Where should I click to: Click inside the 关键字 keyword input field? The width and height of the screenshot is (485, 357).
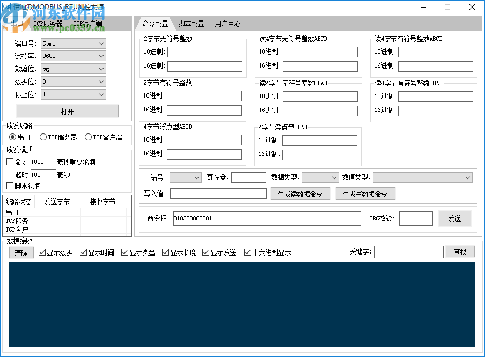[x=409, y=251]
